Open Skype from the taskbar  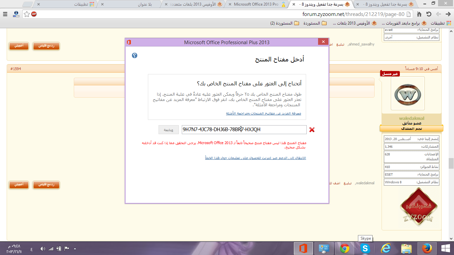click(x=365, y=248)
